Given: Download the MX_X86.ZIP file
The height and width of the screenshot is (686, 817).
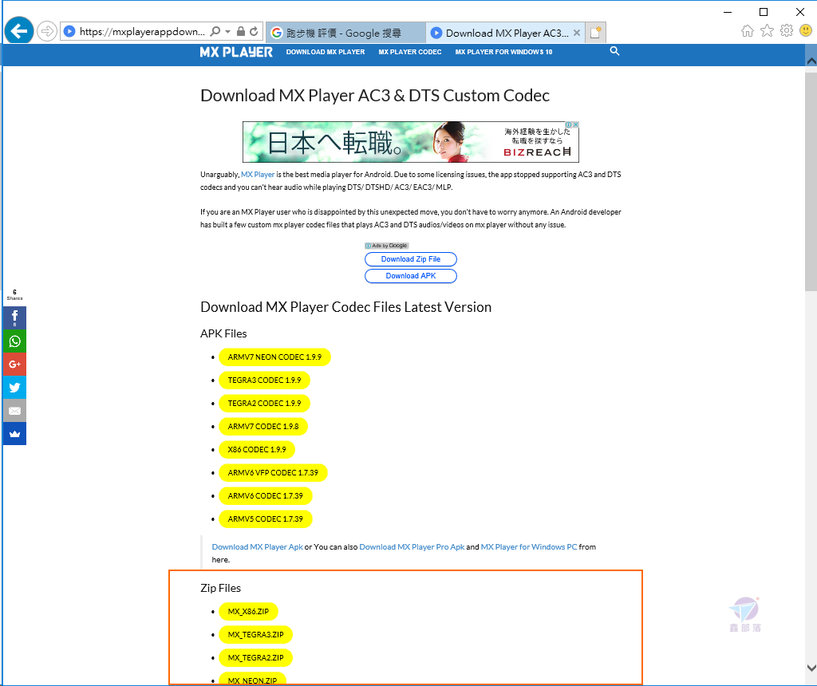Looking at the screenshot, I should point(249,612).
